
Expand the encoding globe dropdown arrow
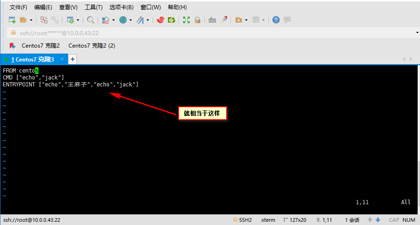pyautogui.click(x=131, y=20)
